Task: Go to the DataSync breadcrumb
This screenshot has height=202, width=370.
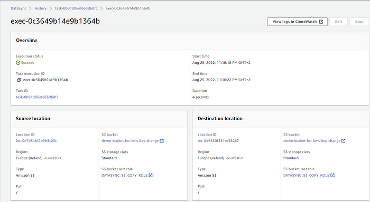Action: (x=18, y=8)
